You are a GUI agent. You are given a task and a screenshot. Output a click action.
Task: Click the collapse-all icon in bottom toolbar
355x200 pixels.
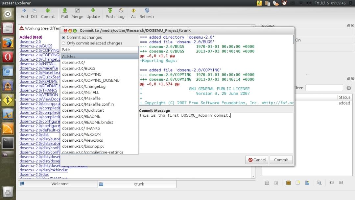(x=331, y=183)
